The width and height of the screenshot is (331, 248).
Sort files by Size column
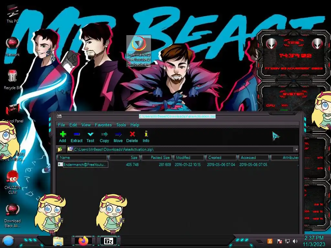[x=124, y=158]
